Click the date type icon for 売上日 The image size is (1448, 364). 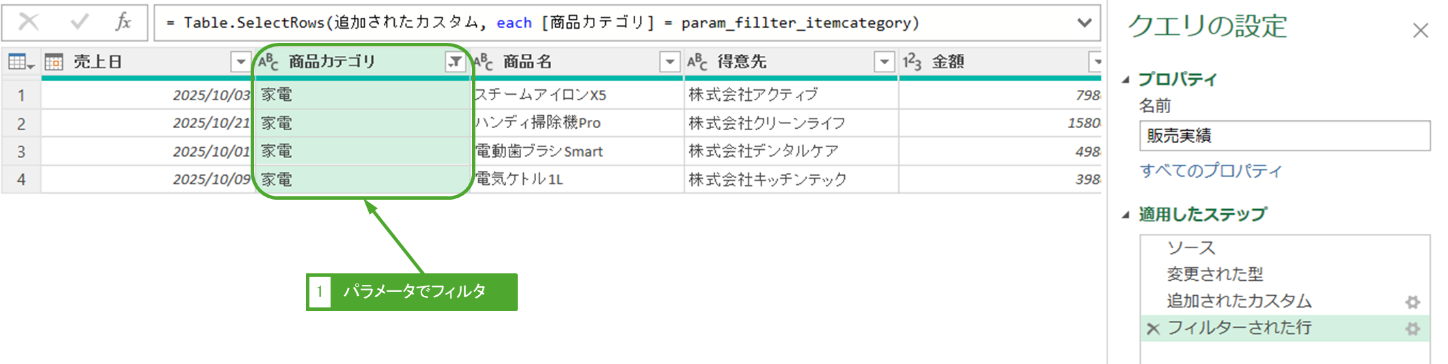(54, 62)
